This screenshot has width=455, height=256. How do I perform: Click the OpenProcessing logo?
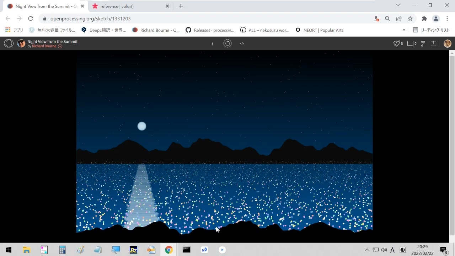click(9, 43)
